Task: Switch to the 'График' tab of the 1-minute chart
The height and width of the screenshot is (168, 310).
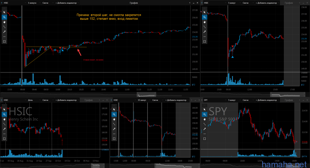Action: pos(134,3)
